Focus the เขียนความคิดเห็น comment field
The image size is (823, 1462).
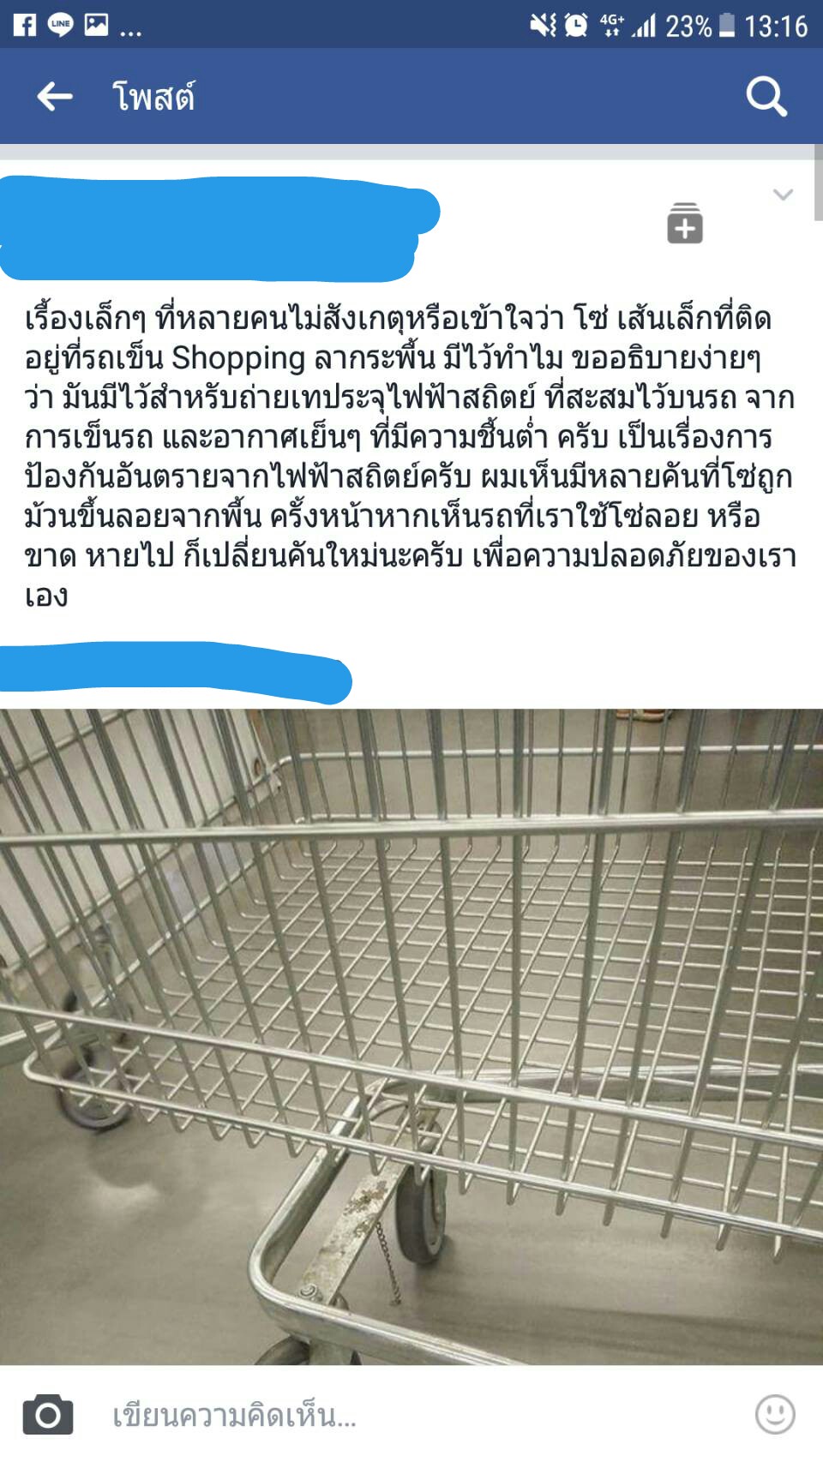pos(411,1414)
